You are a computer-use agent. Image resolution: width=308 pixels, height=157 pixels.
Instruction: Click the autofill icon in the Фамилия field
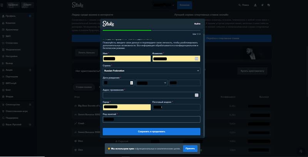click(196, 59)
